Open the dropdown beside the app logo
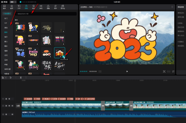This screenshot has width=186, height=123. pos(13,2)
